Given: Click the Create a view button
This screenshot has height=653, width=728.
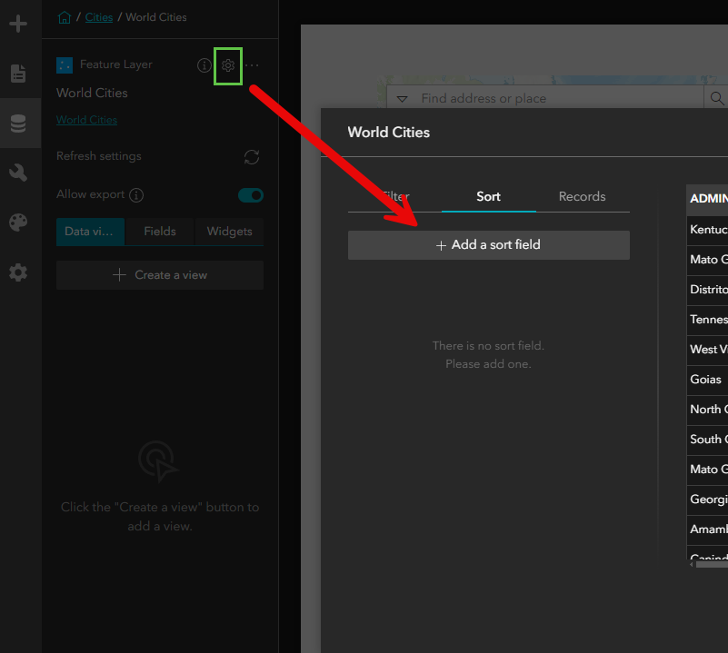Looking at the screenshot, I should (159, 275).
